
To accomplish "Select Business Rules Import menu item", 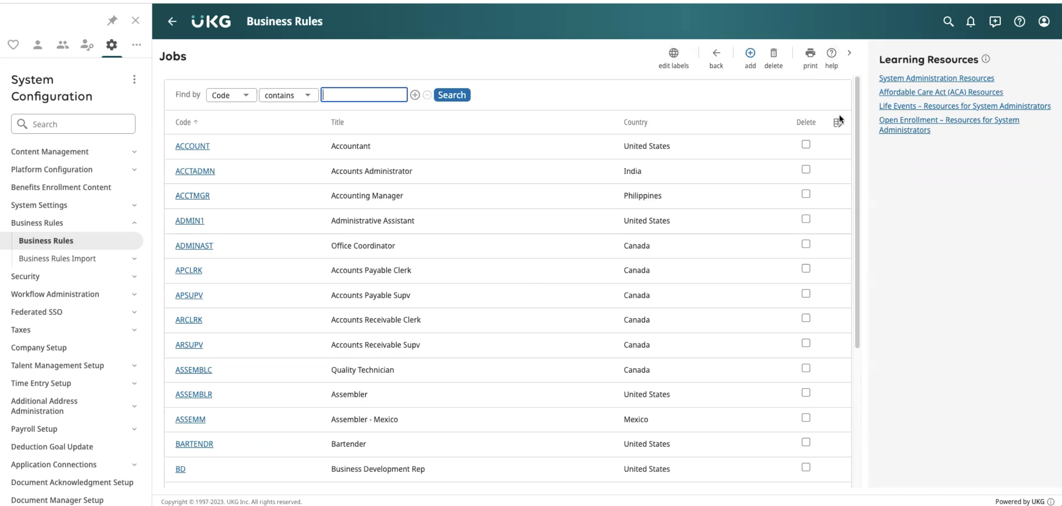I will click(57, 259).
